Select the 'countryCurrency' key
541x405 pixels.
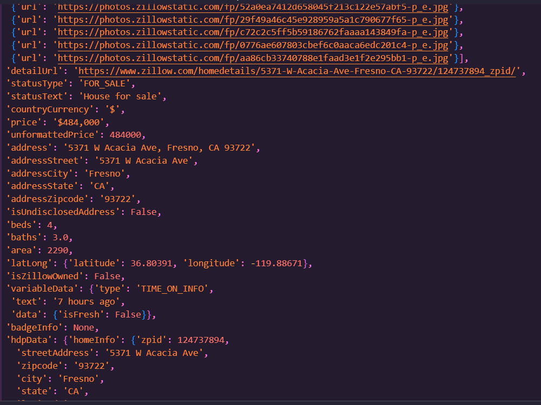coord(50,110)
